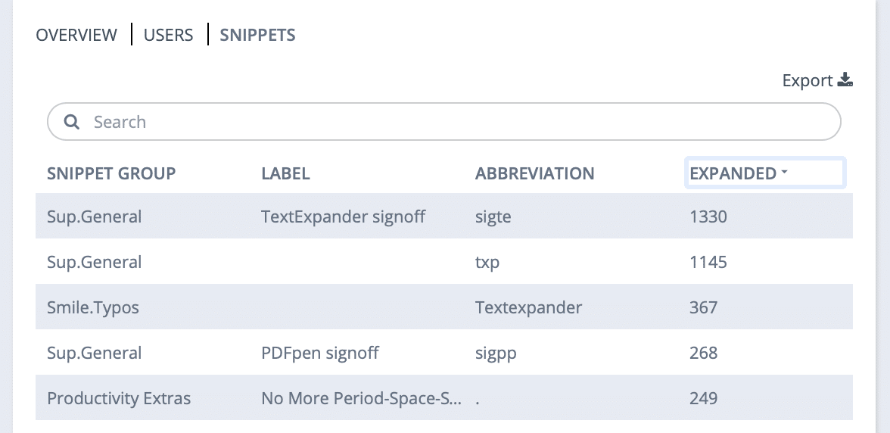
Task: Sort by the ABBREVIATION column header
Action: [x=534, y=173]
